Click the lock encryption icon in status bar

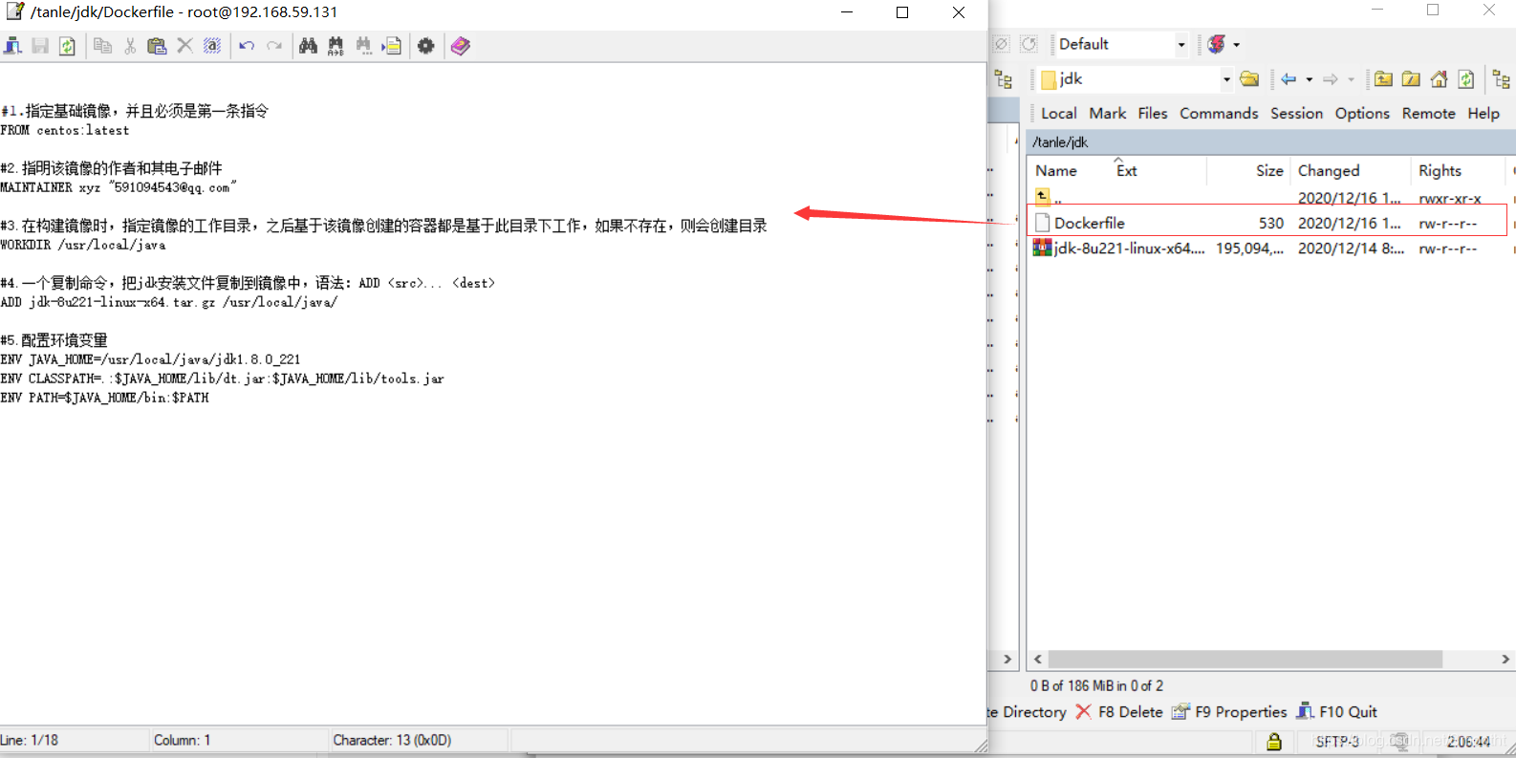point(1274,741)
